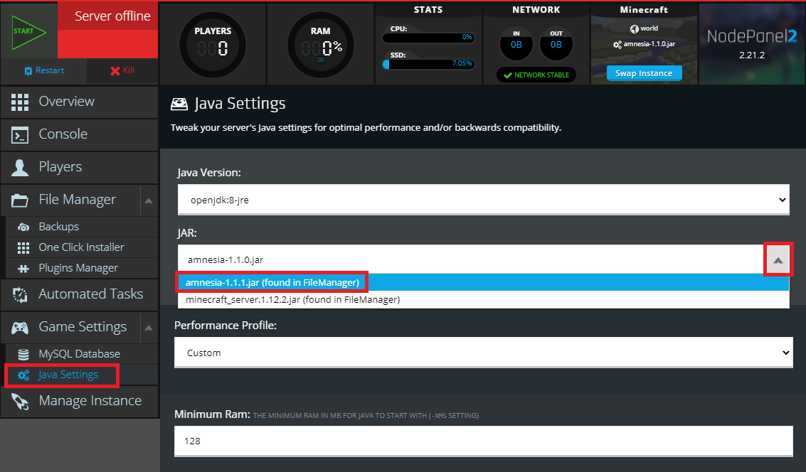Click the SSD usage progress bar

click(x=427, y=64)
